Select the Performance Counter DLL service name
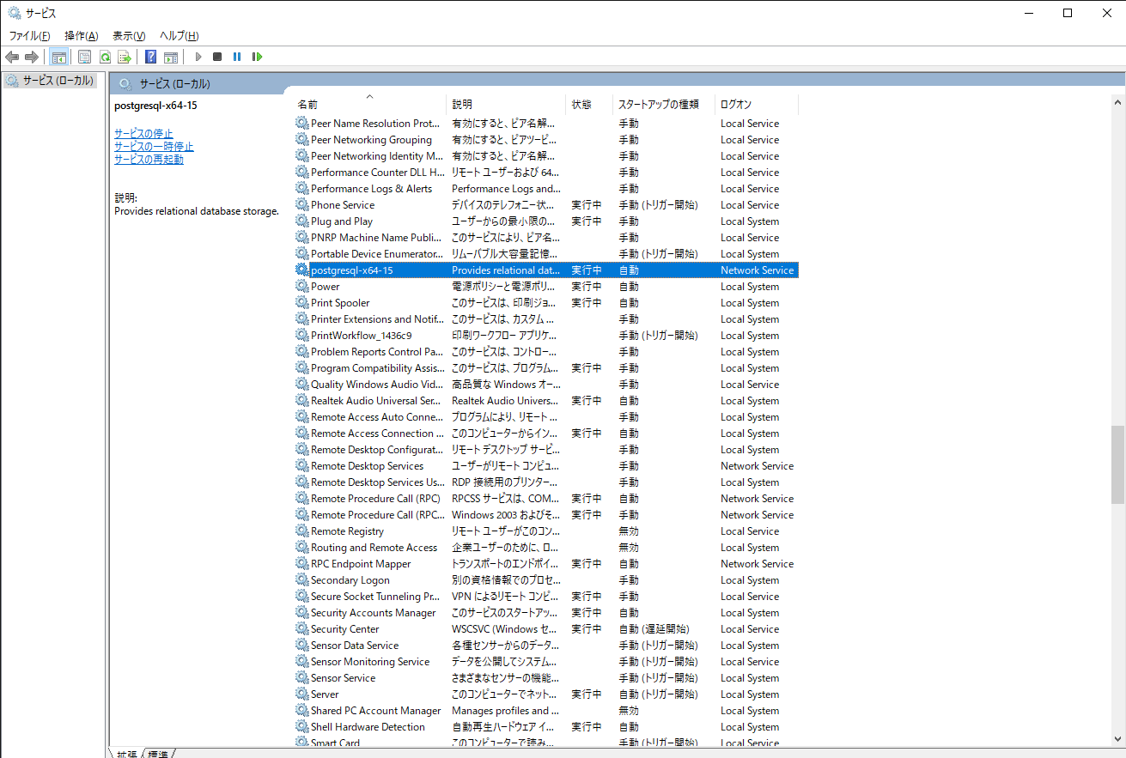The height and width of the screenshot is (758, 1126). 378,172
